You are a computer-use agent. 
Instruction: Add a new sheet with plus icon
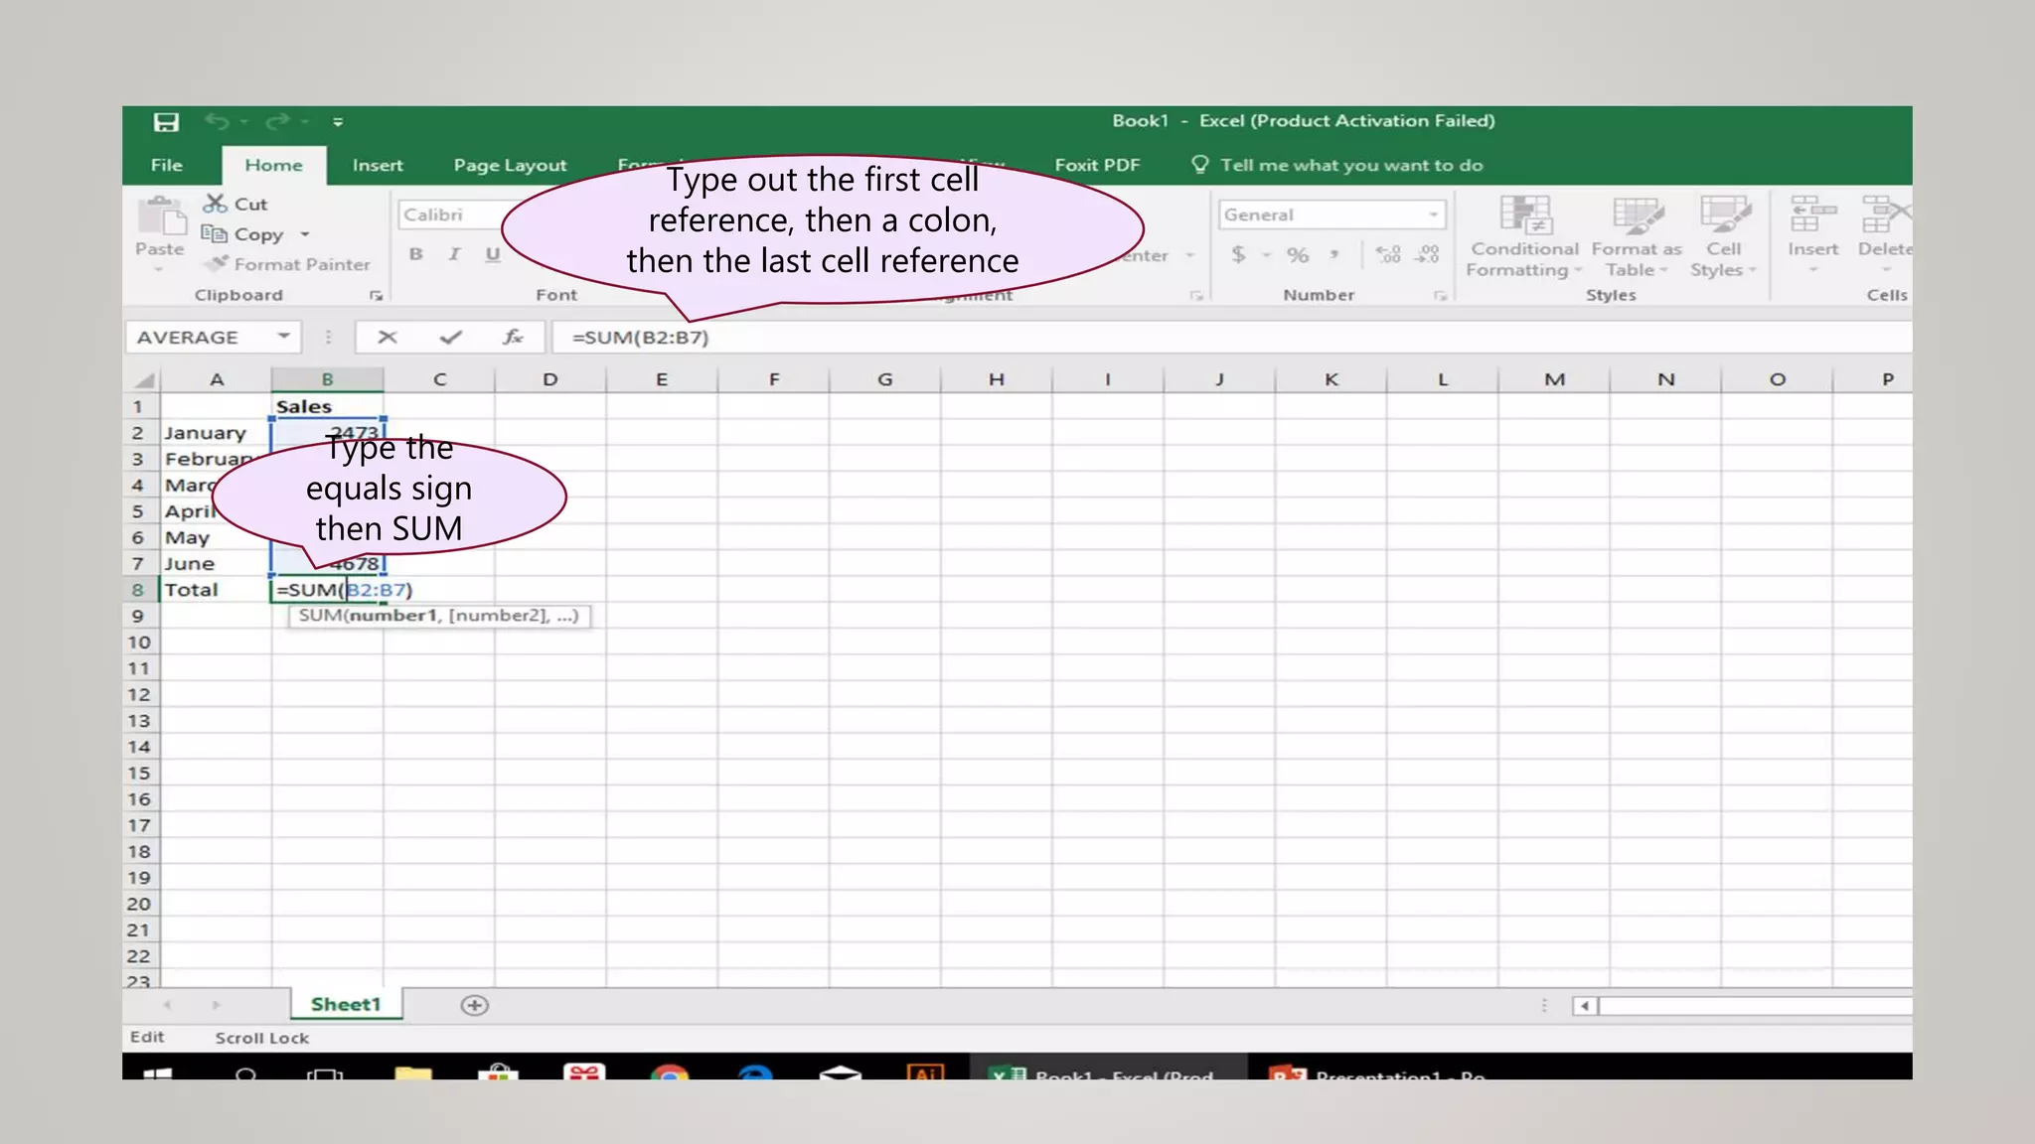click(474, 1006)
